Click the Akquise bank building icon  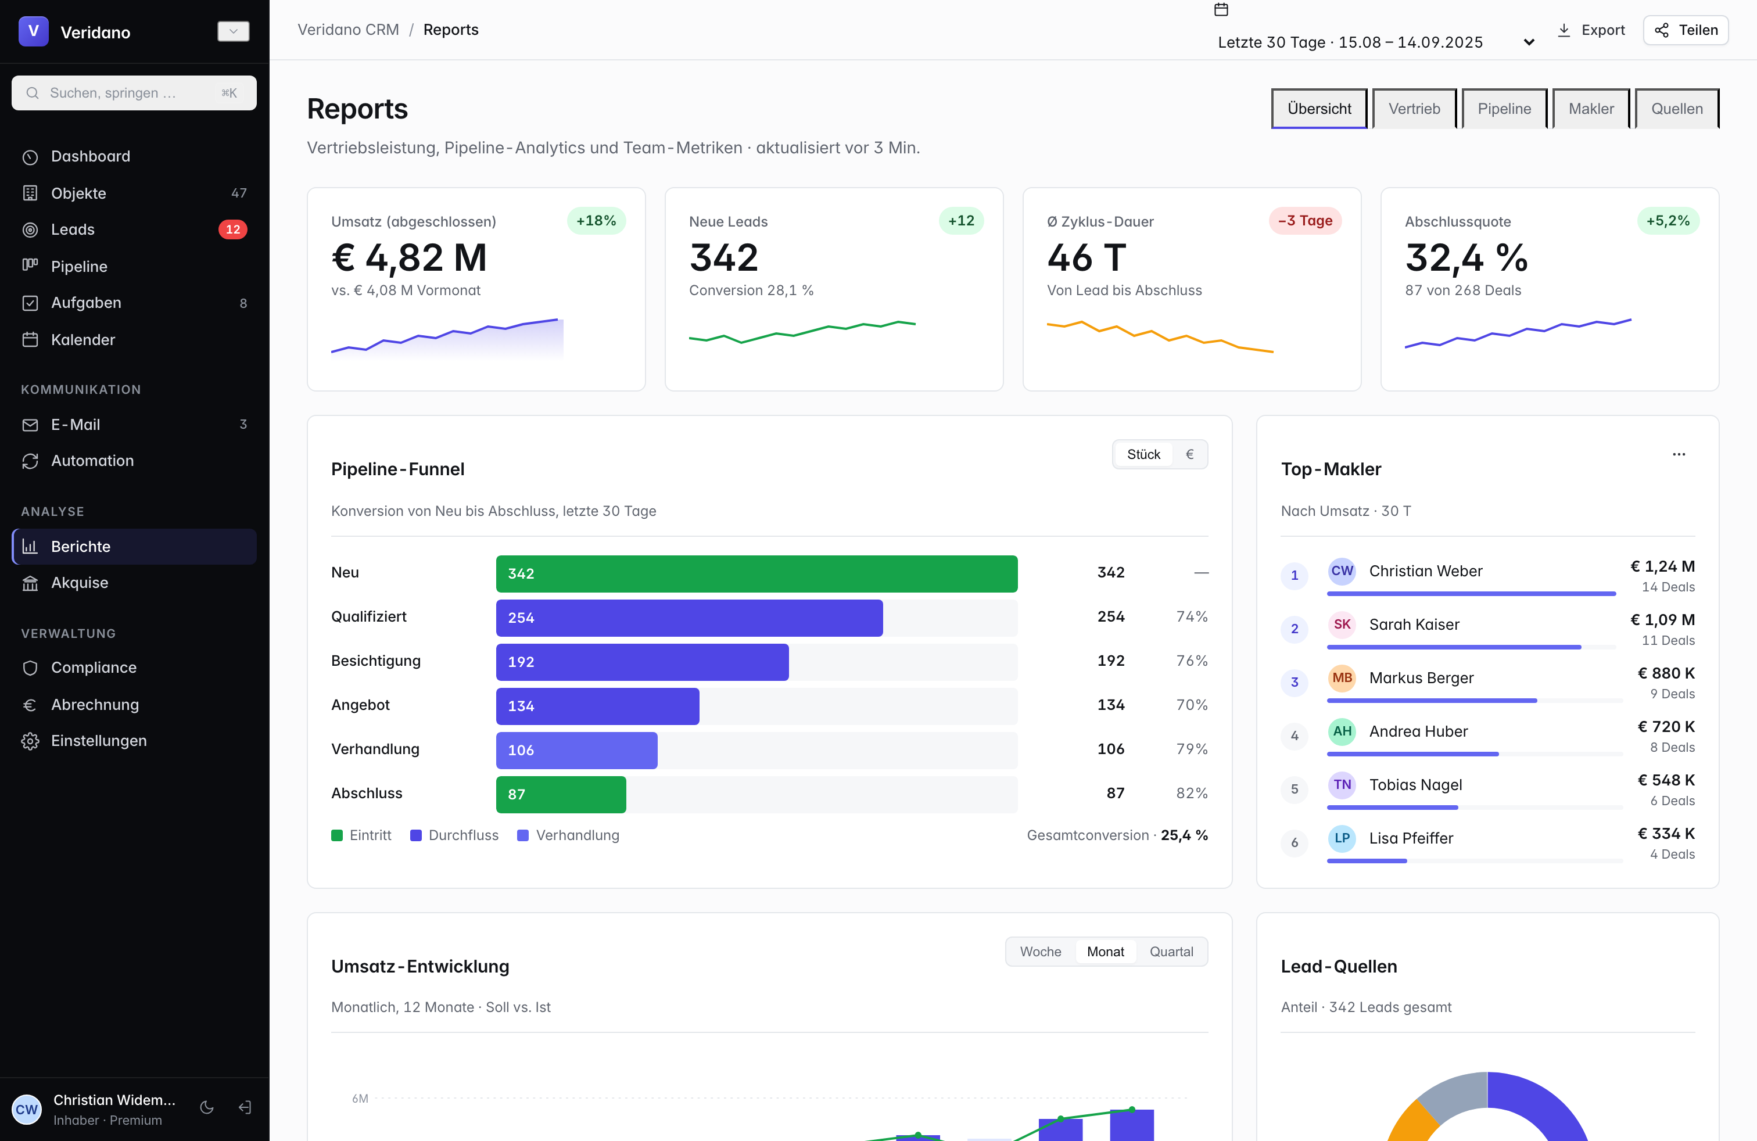(30, 583)
